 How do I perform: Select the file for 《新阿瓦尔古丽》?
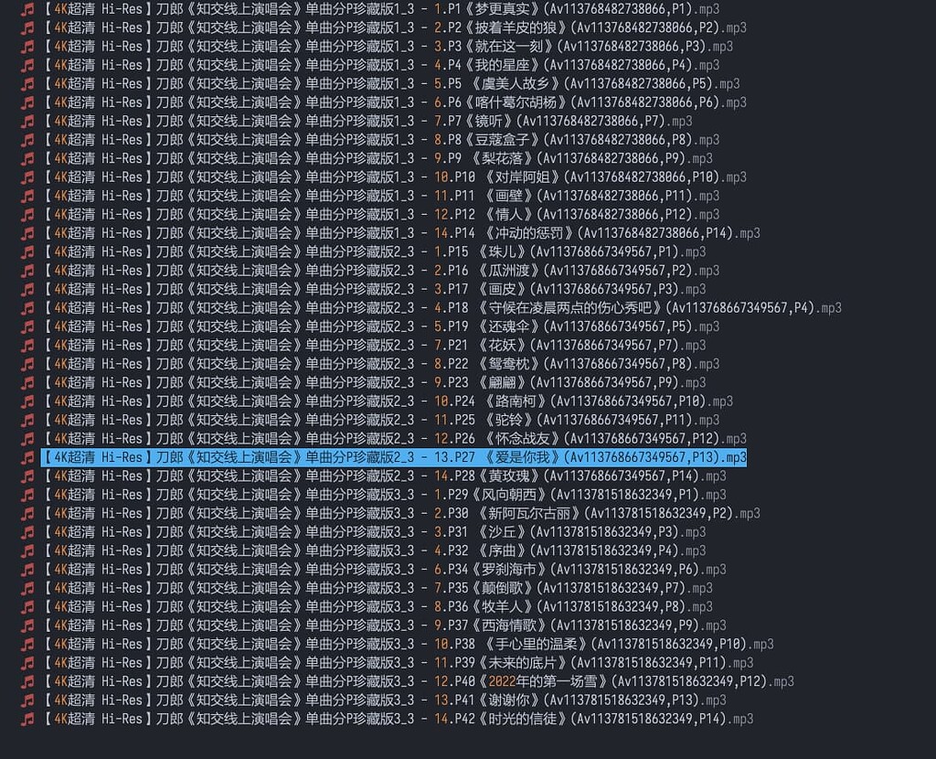[366, 513]
